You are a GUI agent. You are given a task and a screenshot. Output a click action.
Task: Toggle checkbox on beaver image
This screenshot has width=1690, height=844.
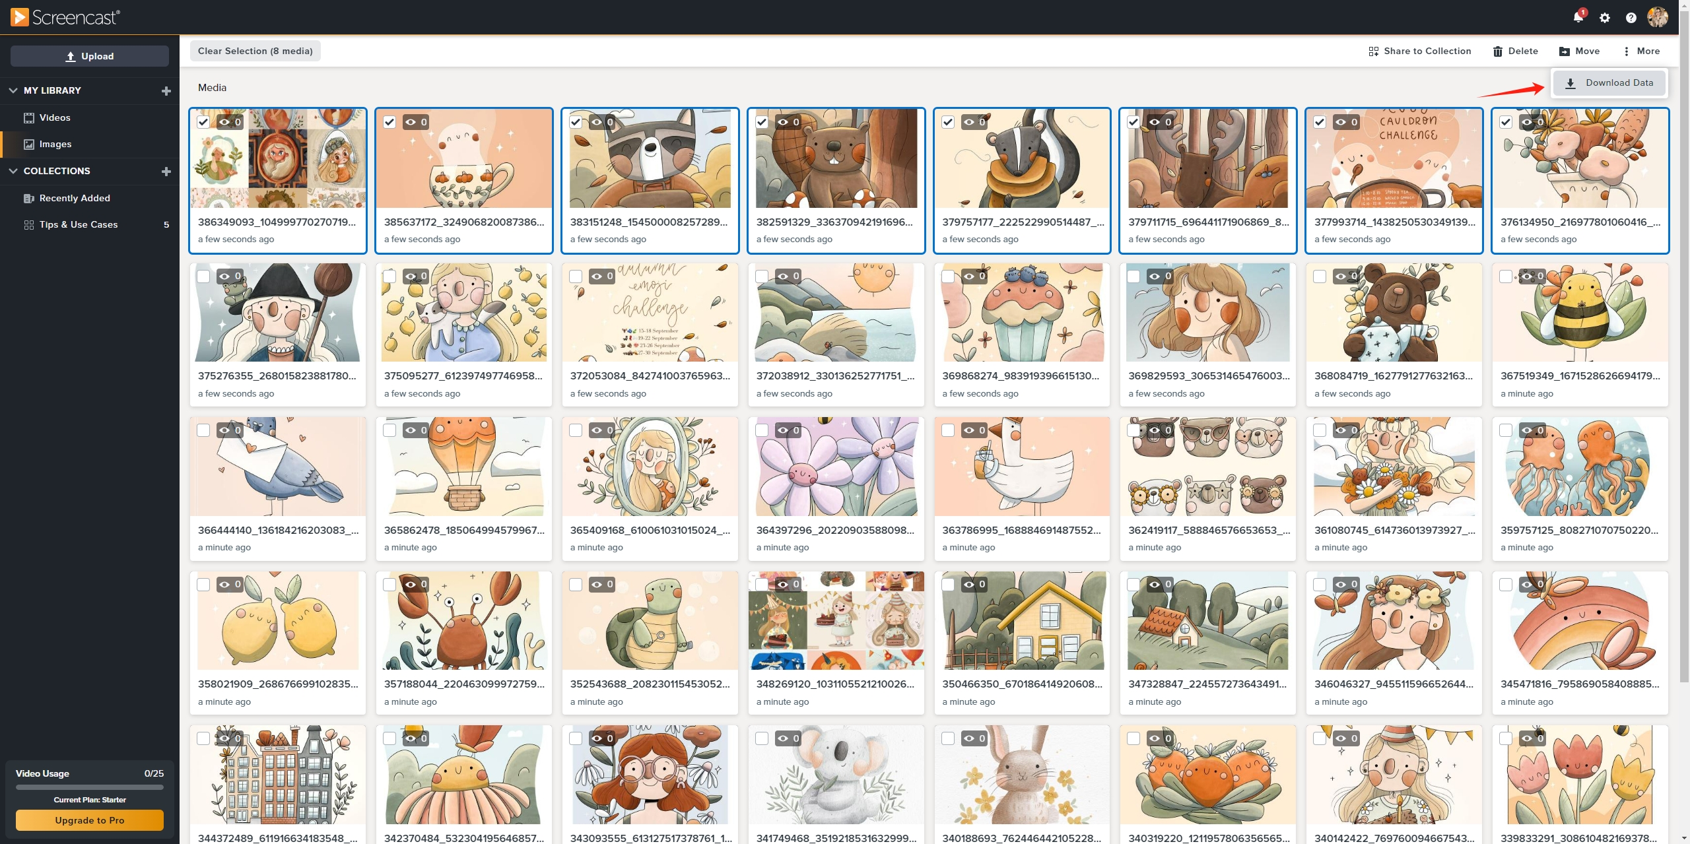tap(761, 122)
